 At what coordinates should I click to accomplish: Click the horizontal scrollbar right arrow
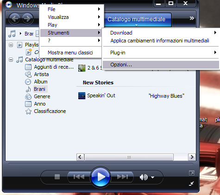pos(192,157)
